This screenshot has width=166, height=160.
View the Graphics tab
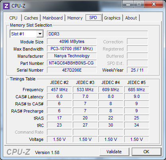tap(112, 18)
